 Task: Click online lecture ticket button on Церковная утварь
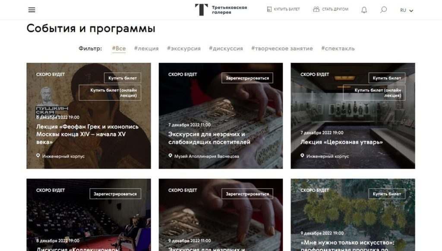tap(374, 93)
